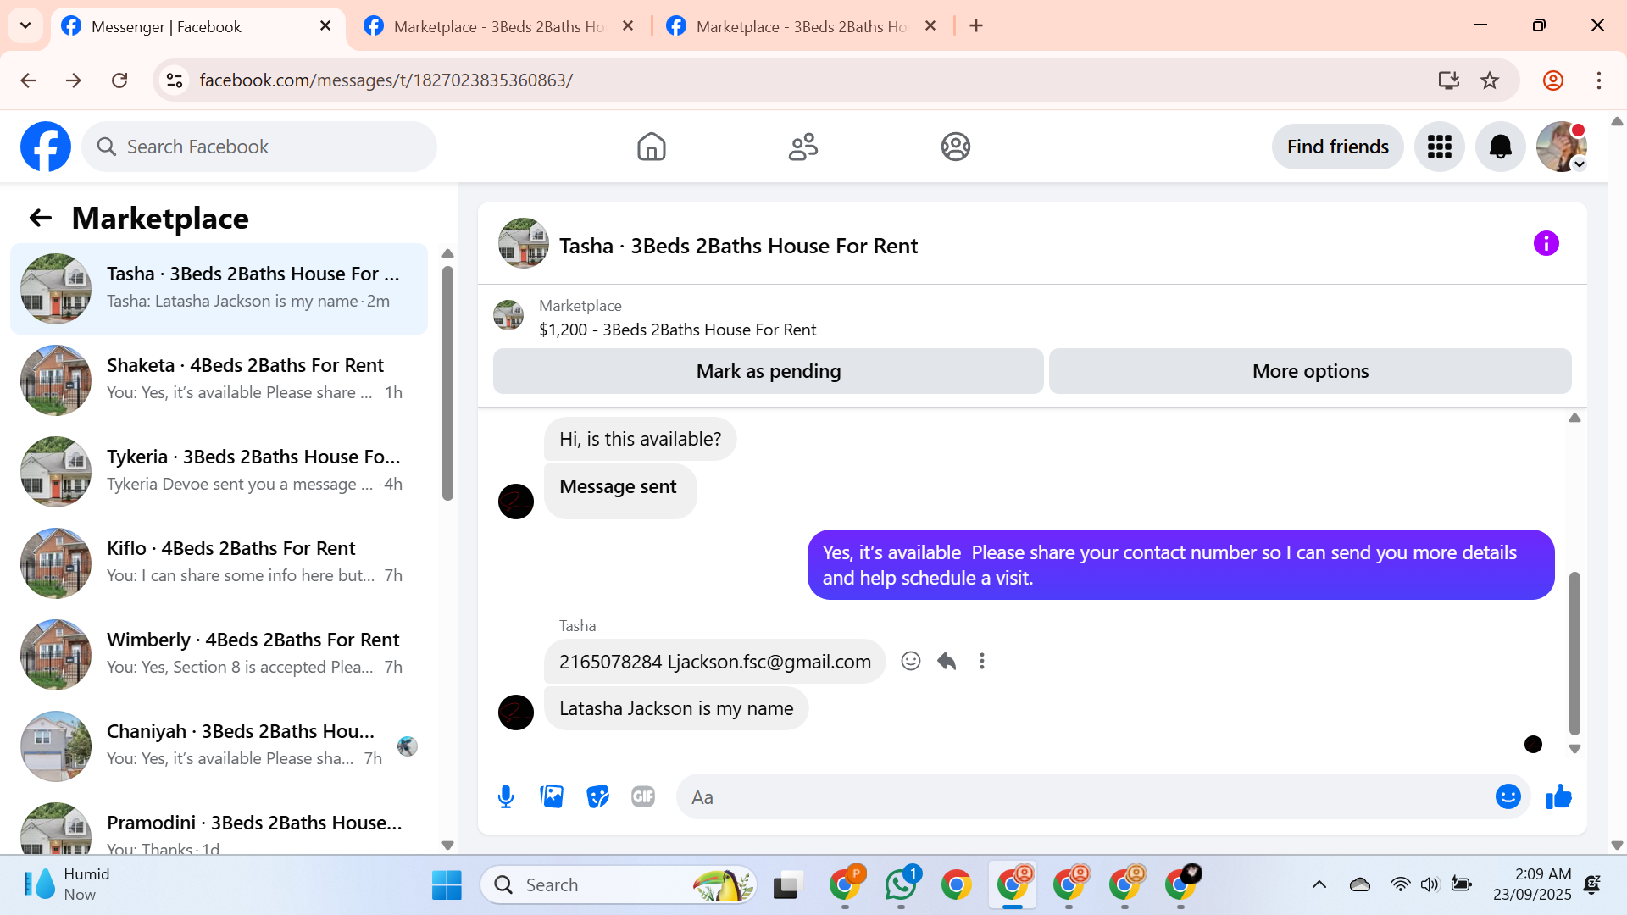Click into the Search Facebook field
Viewport: 1627px width, 915px height.
click(x=259, y=147)
